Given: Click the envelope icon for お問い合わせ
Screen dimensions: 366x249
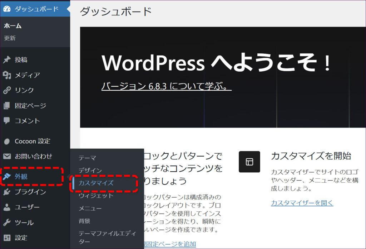Looking at the screenshot, I should pyautogui.click(x=7, y=156).
